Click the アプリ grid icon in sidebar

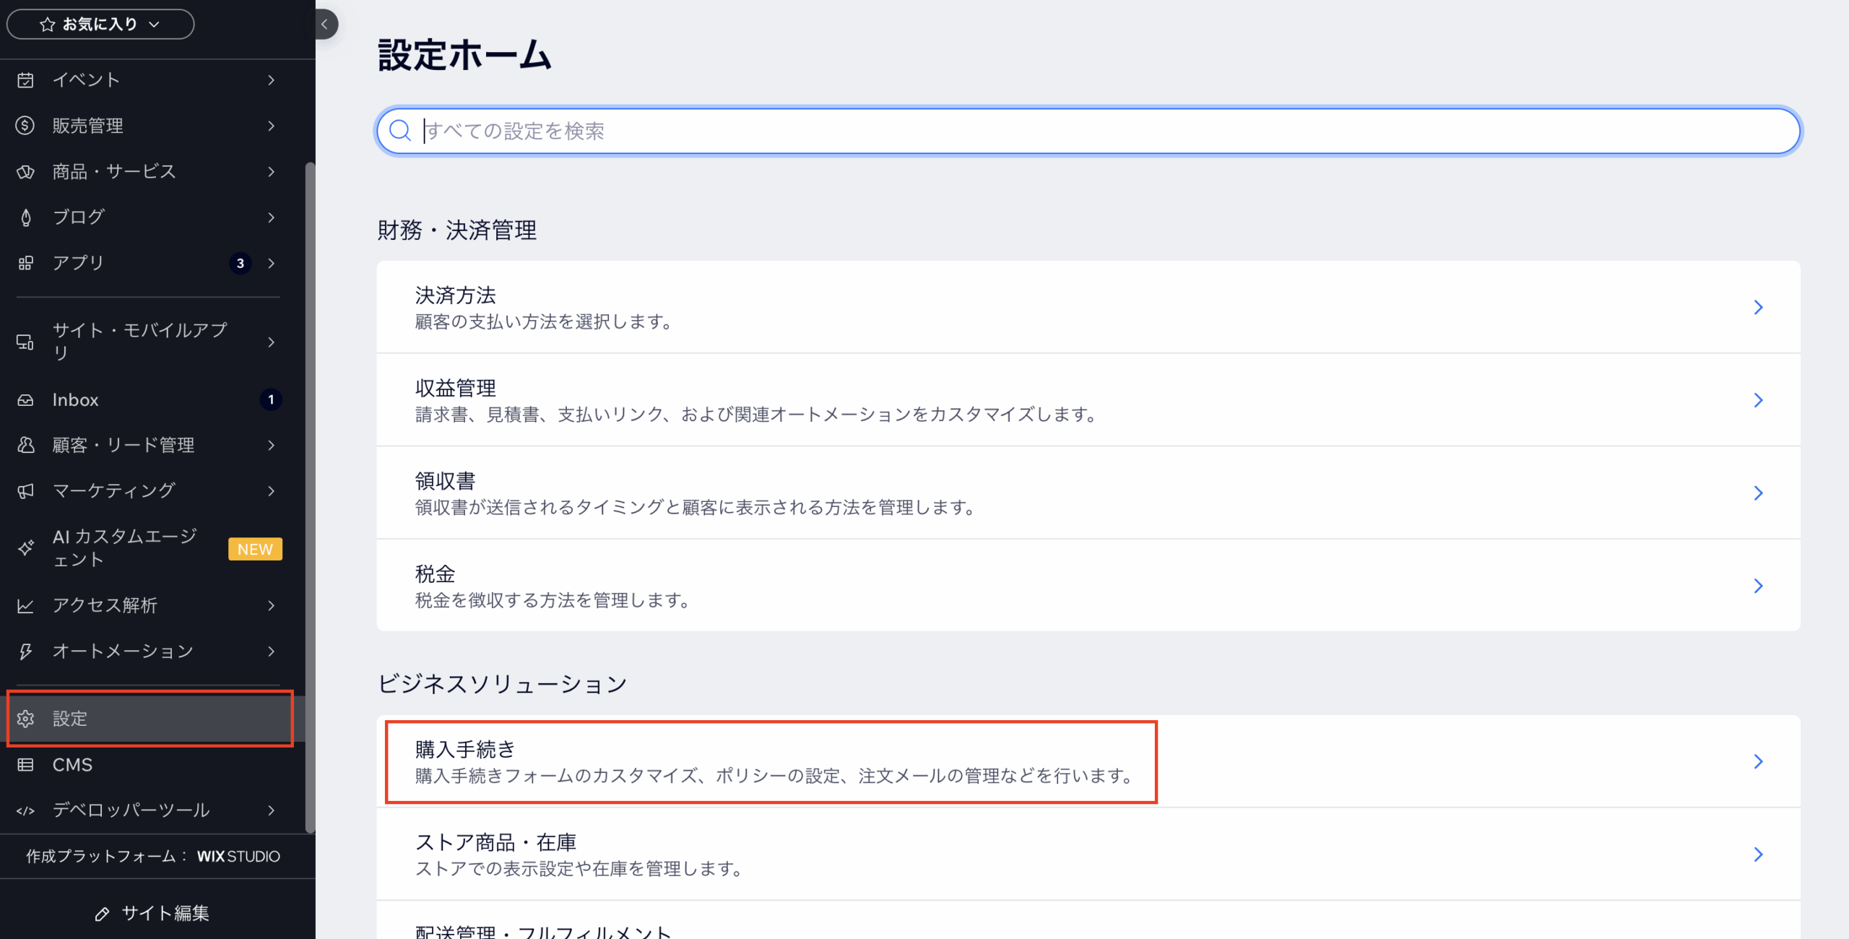pos(25,263)
